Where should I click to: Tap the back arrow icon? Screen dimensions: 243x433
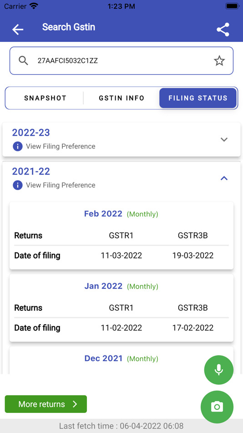click(18, 29)
